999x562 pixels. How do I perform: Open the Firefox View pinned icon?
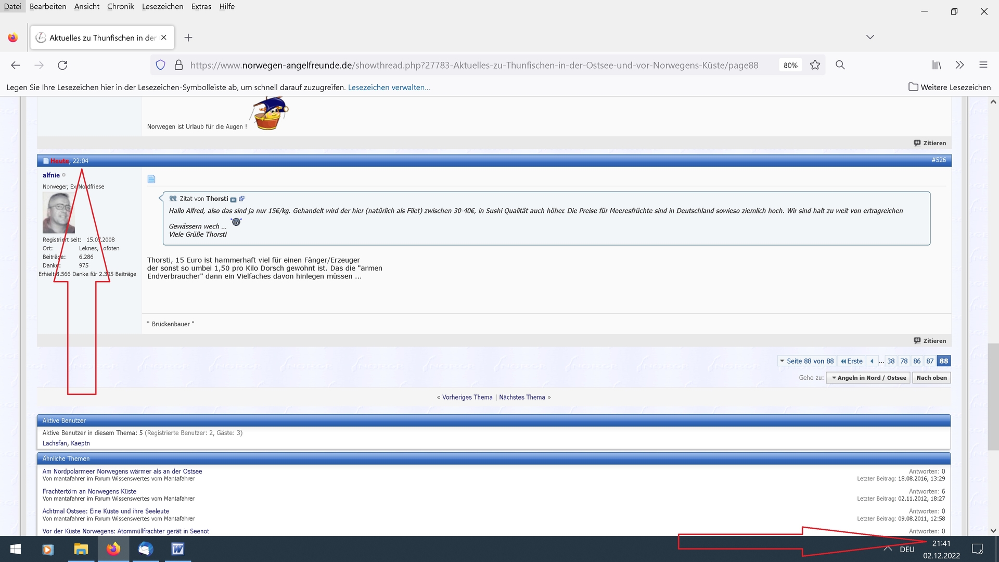click(13, 37)
